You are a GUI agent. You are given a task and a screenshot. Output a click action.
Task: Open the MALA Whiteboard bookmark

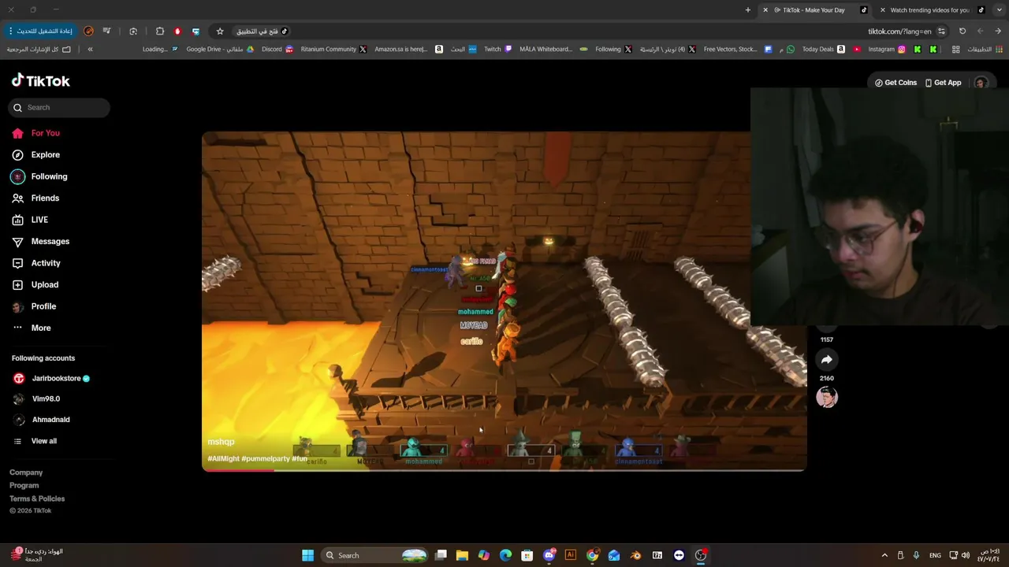[553, 49]
